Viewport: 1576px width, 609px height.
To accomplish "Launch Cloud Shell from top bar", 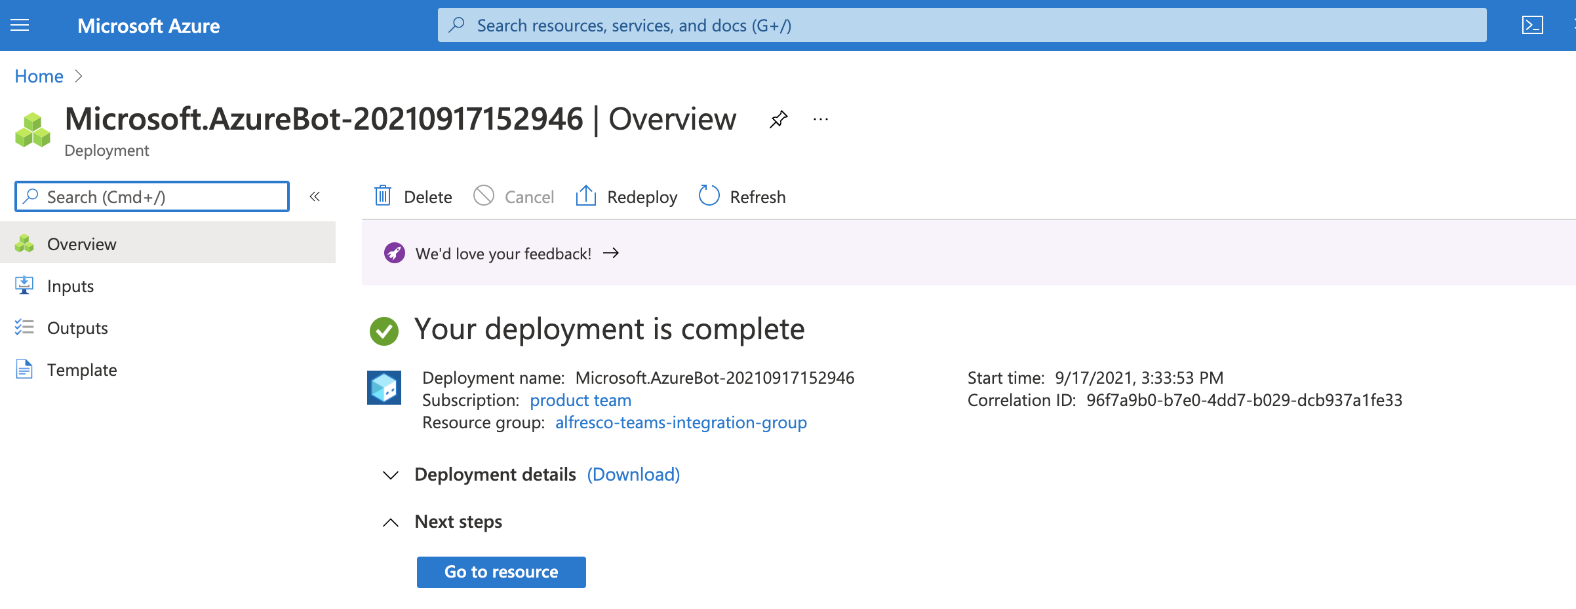I will (x=1532, y=26).
